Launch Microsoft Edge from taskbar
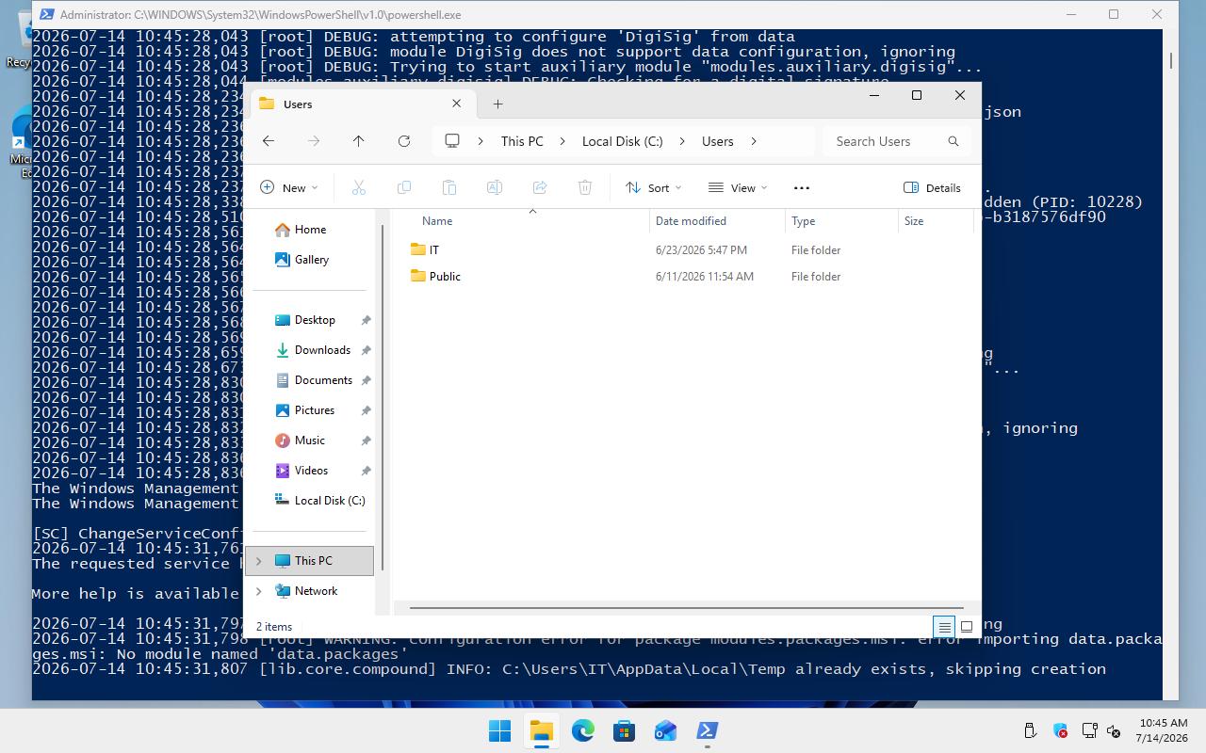 [x=582, y=730]
